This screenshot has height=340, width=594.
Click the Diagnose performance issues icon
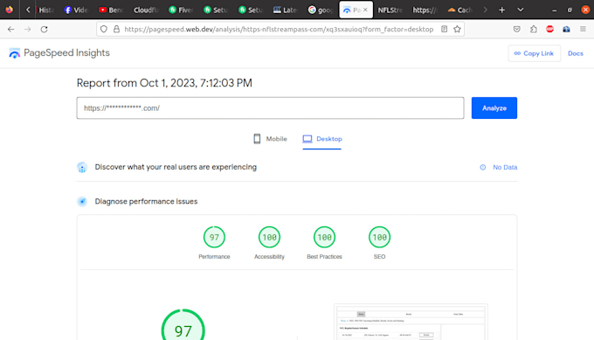(82, 201)
